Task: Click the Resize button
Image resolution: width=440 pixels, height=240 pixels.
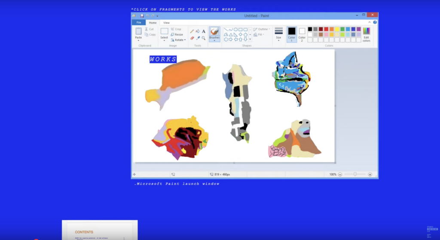Action: [177, 34]
